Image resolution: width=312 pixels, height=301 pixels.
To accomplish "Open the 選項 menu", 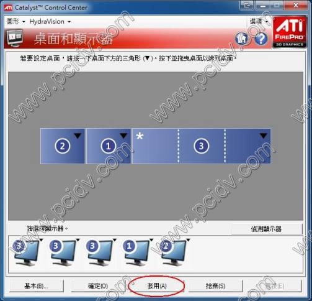I will coord(259,21).
